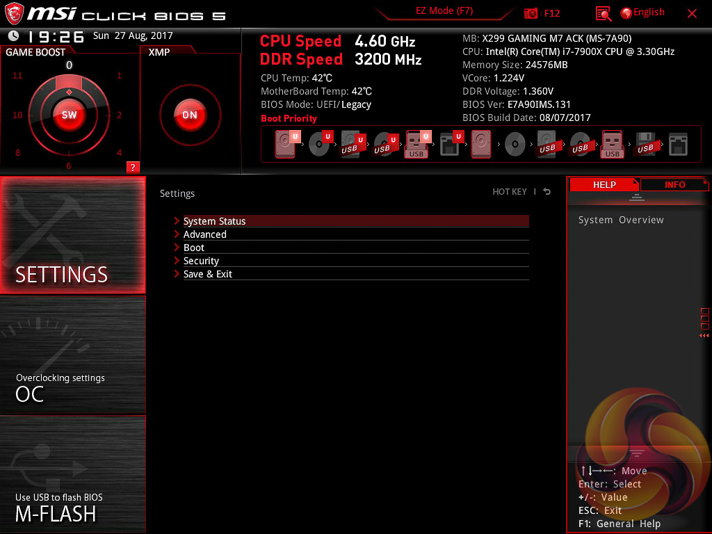Click the DDR Speed 3200 MHz value

click(x=388, y=59)
